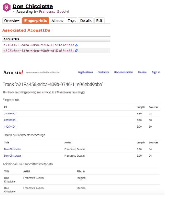This screenshot has height=199, width=188.
Task: Open AcoustID a218a456-edba-409b-9746-11e96ebd9aba link
Action: (x=39, y=45)
